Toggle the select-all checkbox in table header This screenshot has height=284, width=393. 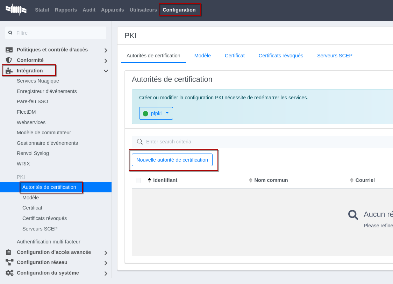(138, 180)
